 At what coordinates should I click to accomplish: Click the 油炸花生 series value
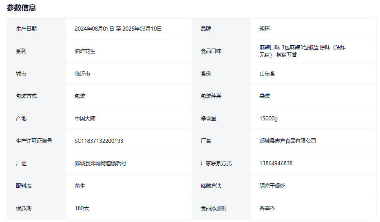pyautogui.click(x=85, y=51)
